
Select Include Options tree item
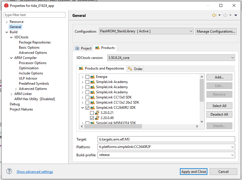pyautogui.click(x=31, y=73)
